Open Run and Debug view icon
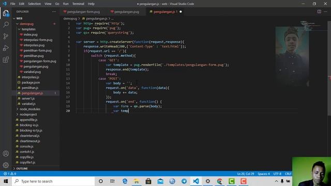 (6, 48)
